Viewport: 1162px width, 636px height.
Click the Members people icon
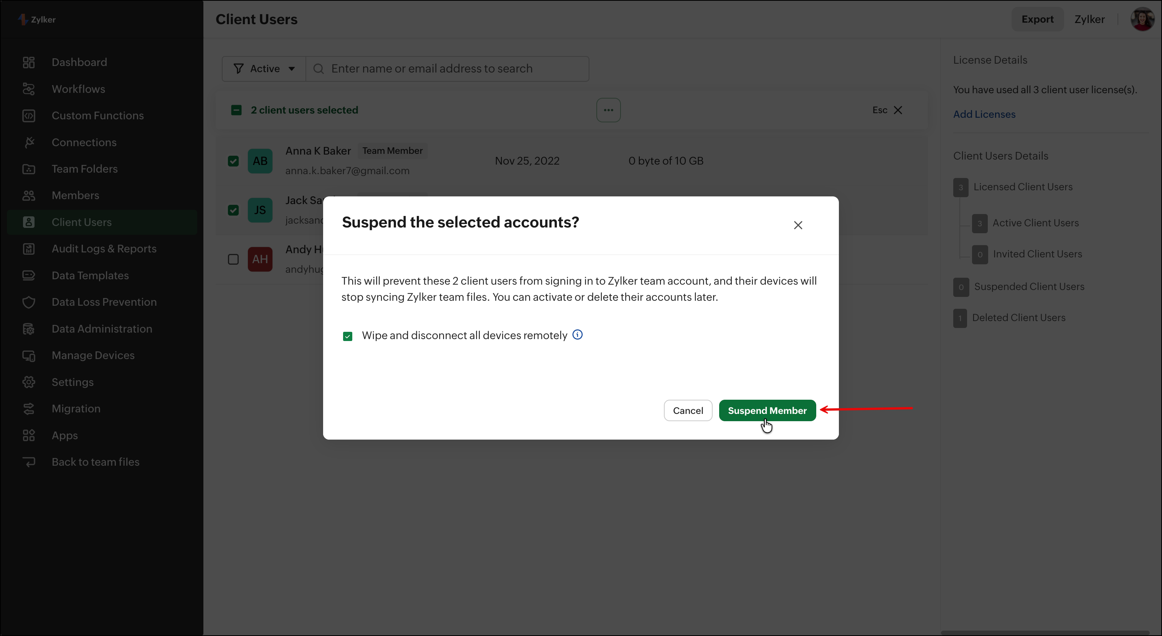tap(29, 196)
